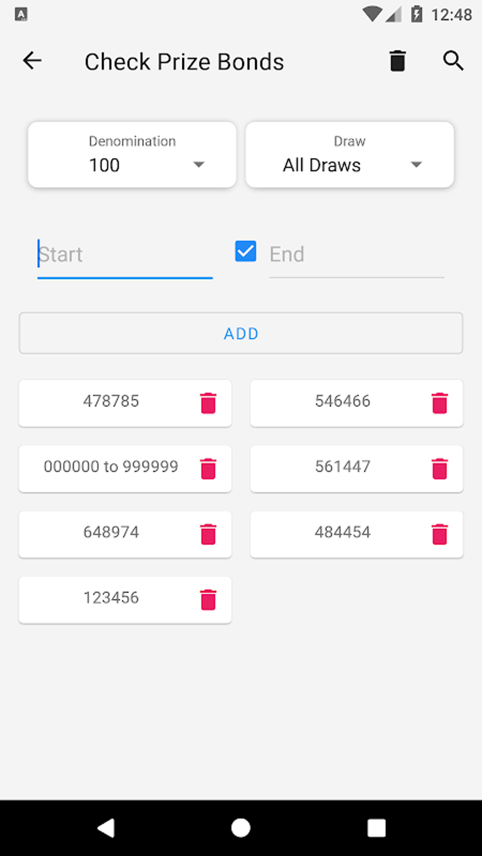Open the Denomination arrow to change 100

click(x=199, y=165)
